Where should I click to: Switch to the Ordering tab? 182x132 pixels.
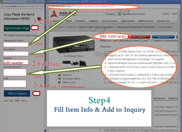click(173, 98)
